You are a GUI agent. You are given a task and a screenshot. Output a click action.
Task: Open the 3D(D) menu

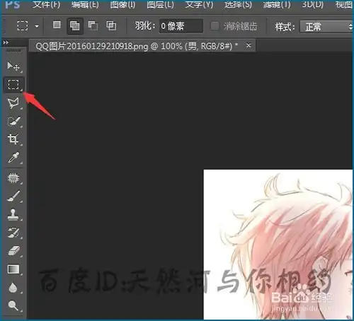pyautogui.click(x=313, y=4)
